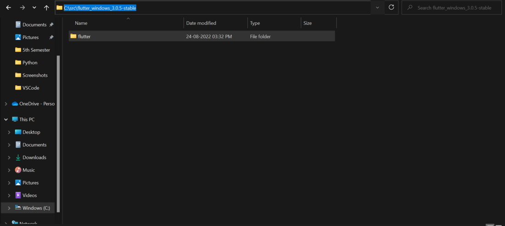Expand Pictures under This PC
The width and height of the screenshot is (505, 226).
point(9,183)
